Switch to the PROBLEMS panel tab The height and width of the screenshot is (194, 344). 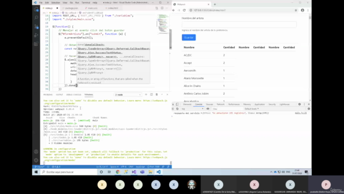click(48, 95)
